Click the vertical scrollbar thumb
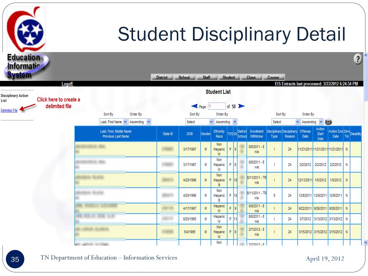The height and width of the screenshot is (276, 368). click(x=365, y=80)
